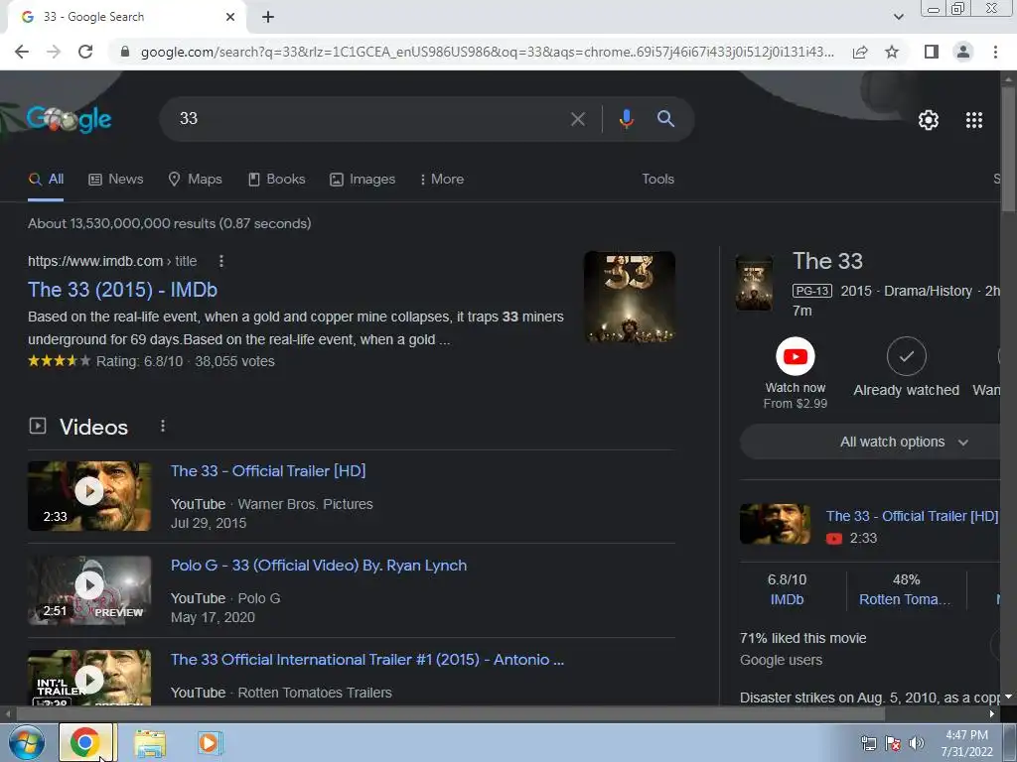Open the Chrome side panel icon
Viewport: 1017px width, 762px height.
932,52
